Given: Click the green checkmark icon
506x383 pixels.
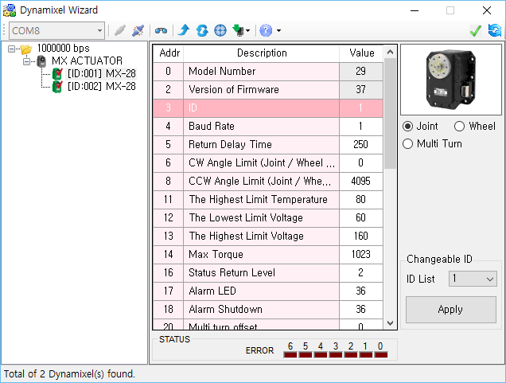Looking at the screenshot, I should [x=476, y=31].
